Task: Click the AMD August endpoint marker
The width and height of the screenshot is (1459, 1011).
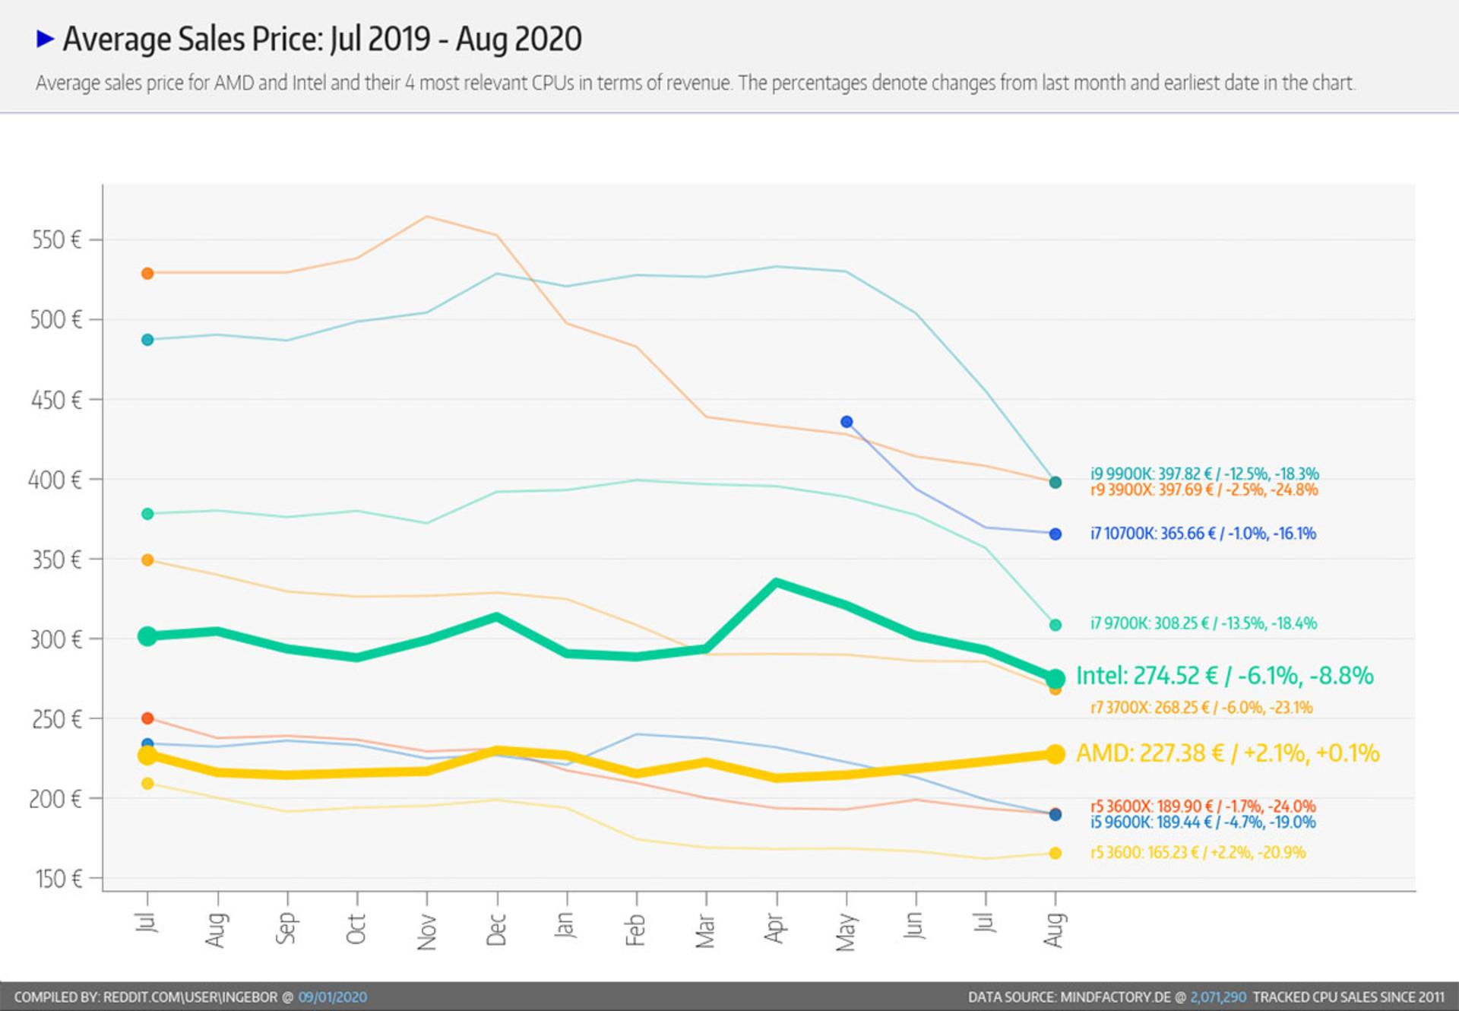Action: [1055, 754]
